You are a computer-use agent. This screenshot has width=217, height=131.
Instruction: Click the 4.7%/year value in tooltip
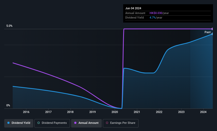tap(156, 18)
